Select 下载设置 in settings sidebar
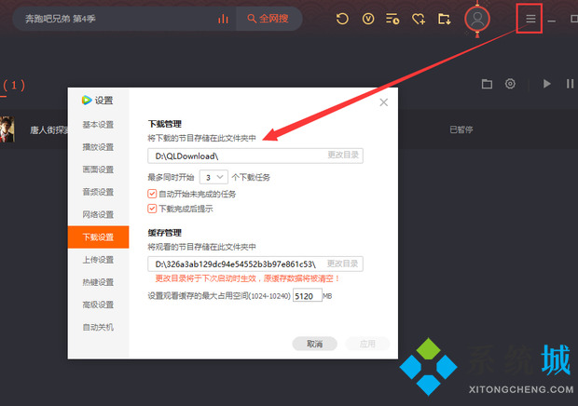 pos(98,237)
